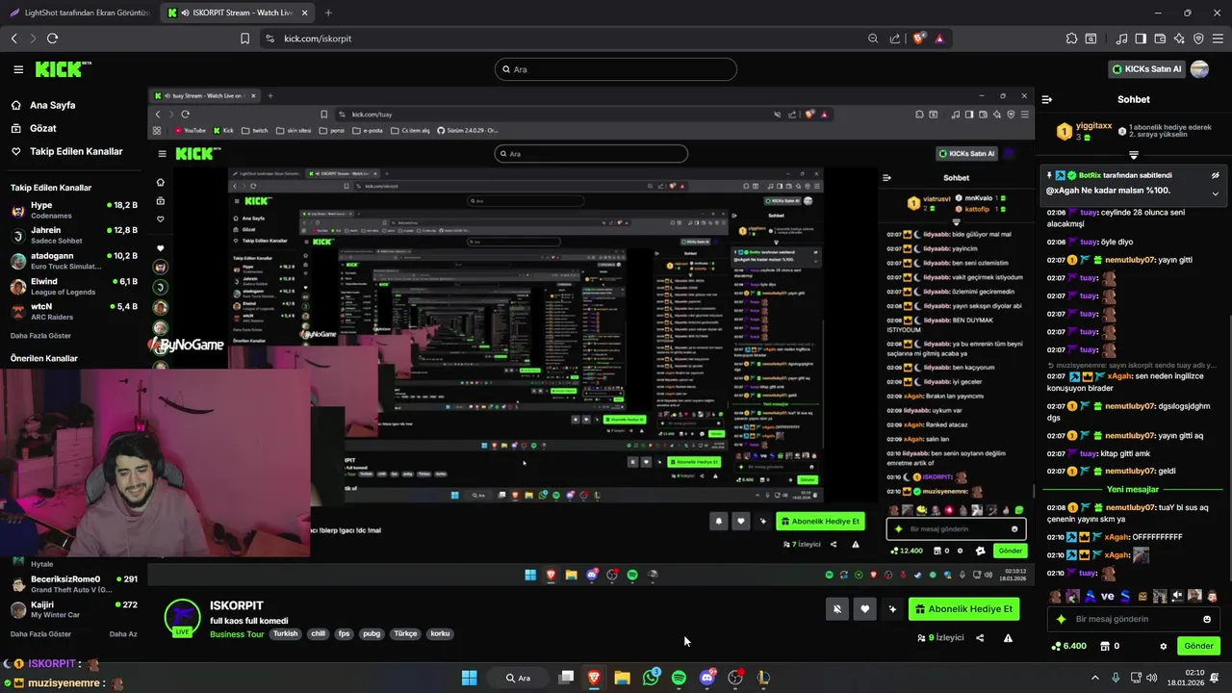
Task: Collapse the Sohbet chat panel arrow
Action: click(x=1047, y=99)
